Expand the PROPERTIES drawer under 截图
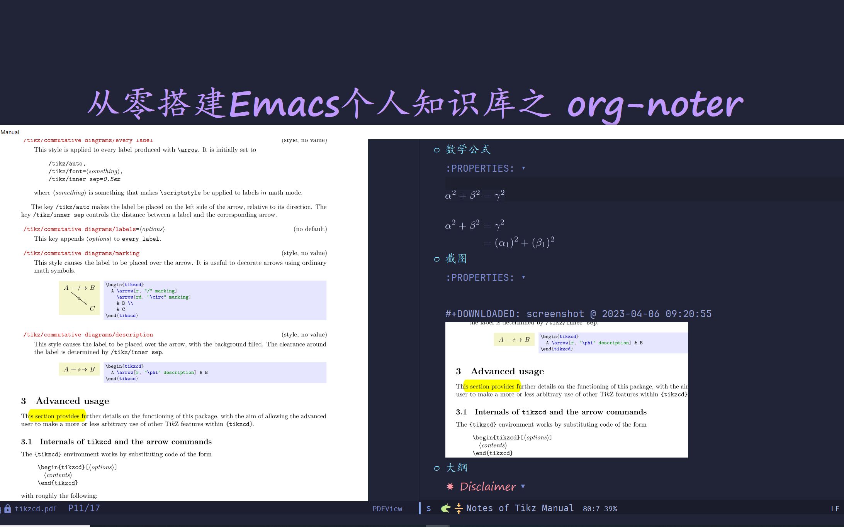Image resolution: width=844 pixels, height=527 pixels. click(524, 277)
